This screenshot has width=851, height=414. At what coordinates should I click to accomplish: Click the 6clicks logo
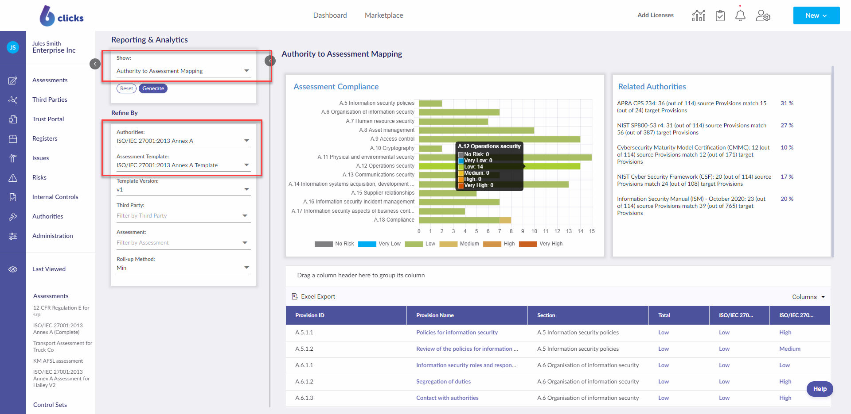pyautogui.click(x=62, y=16)
